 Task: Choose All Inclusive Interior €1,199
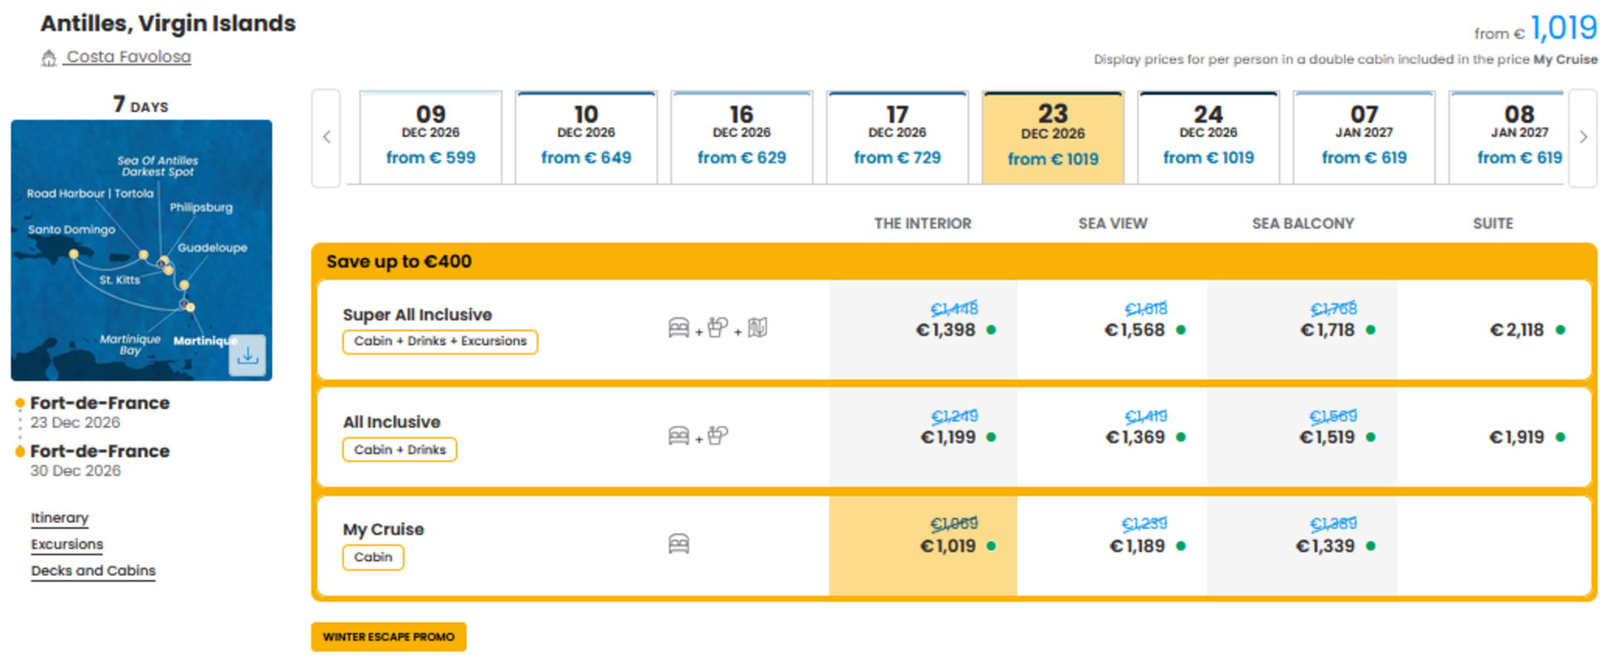[923, 437]
